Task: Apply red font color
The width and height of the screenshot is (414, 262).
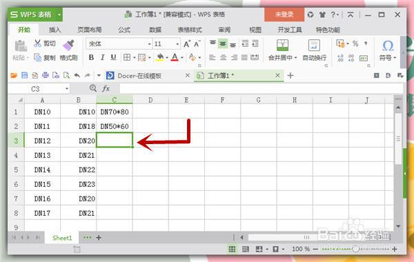Action: 175,57
